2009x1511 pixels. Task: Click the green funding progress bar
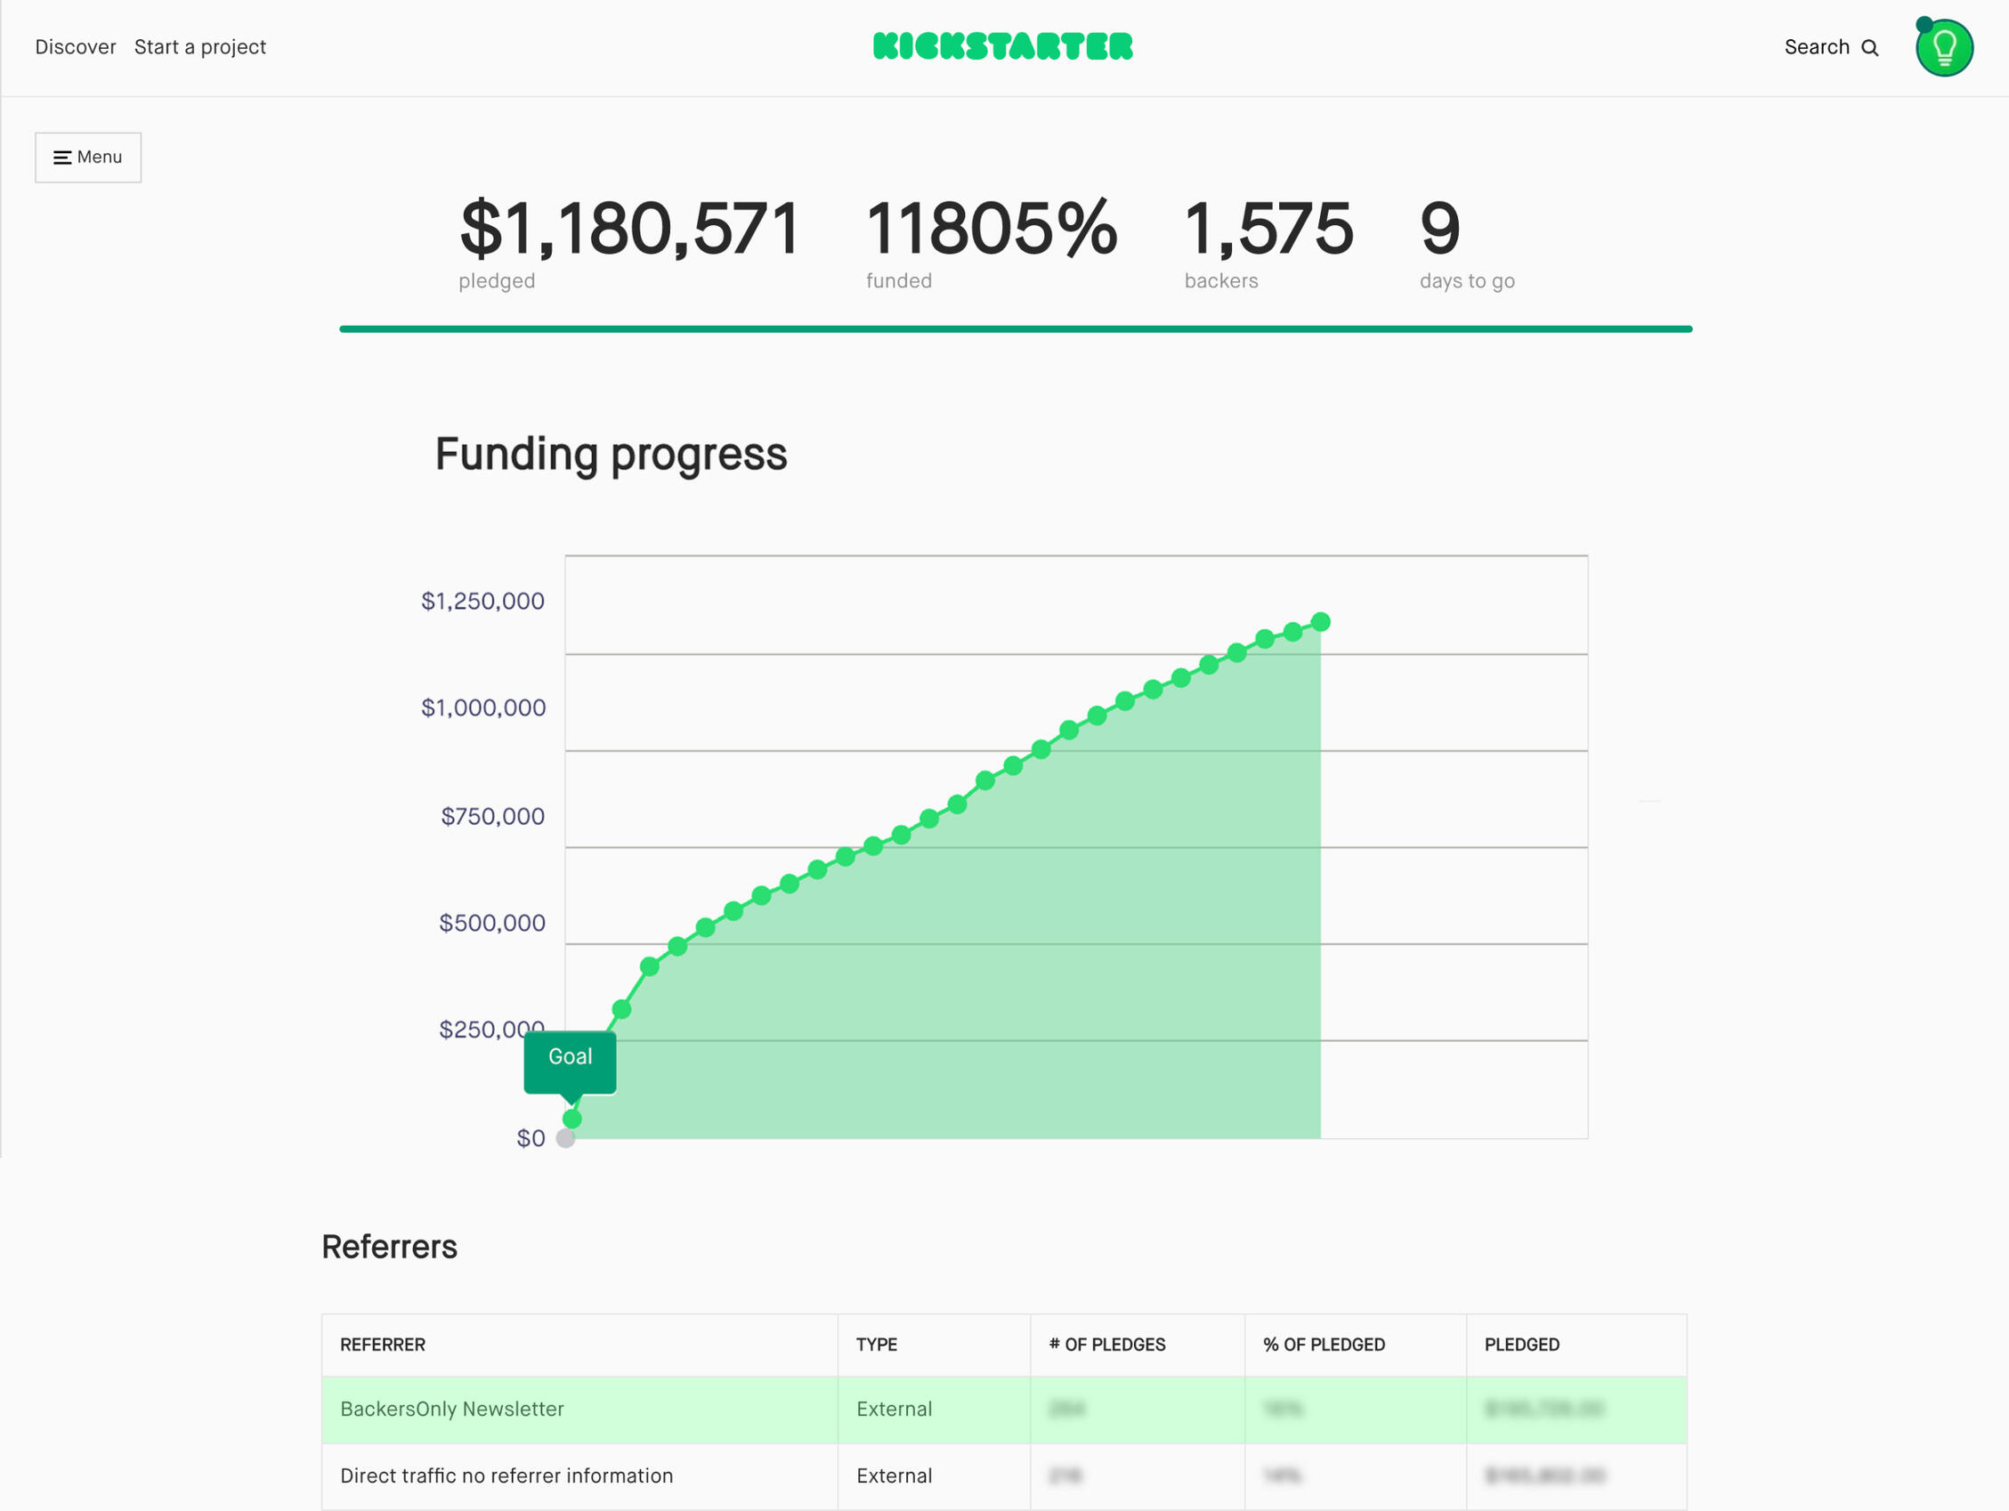tap(1016, 328)
